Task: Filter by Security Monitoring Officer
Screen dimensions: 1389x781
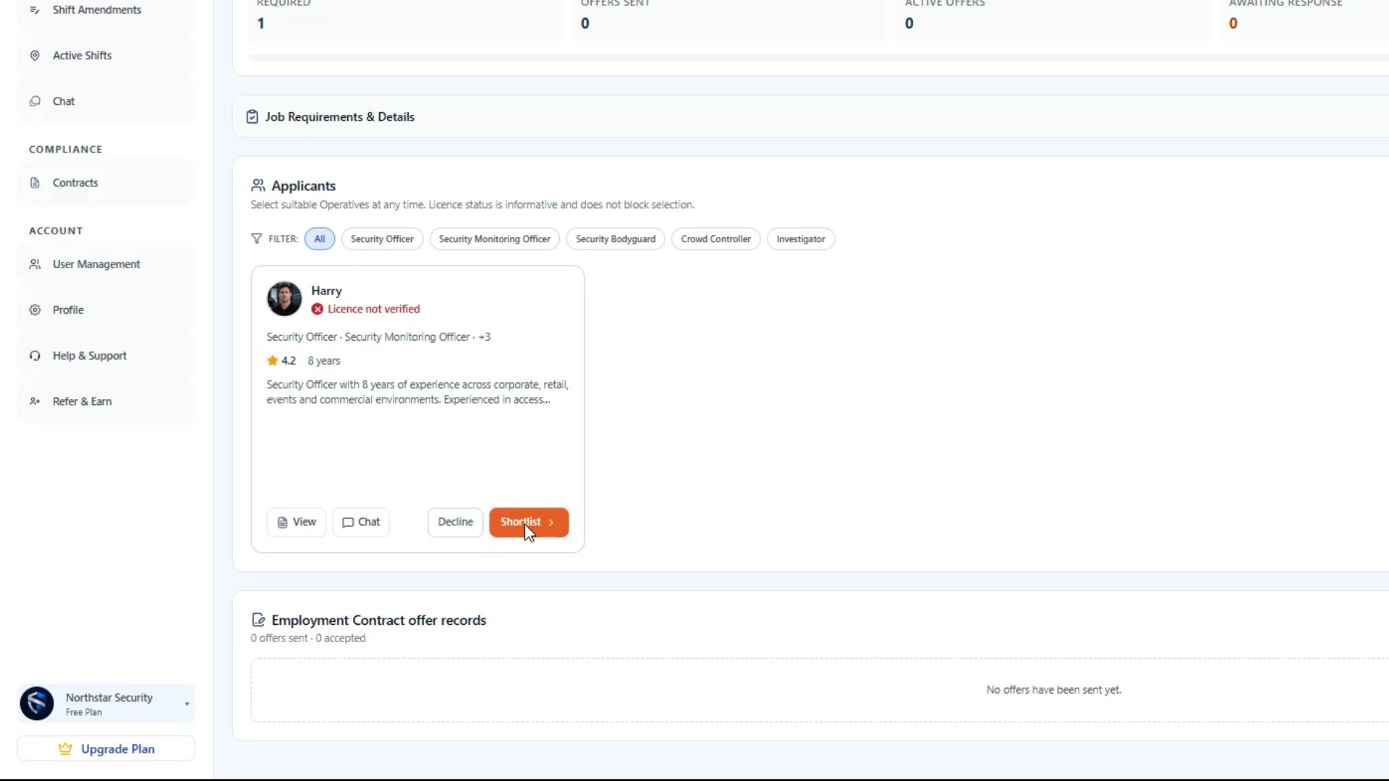Action: point(494,239)
